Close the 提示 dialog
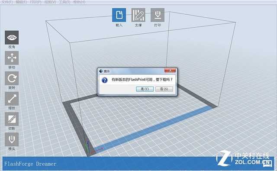The image size is (277, 171). pos(170,70)
